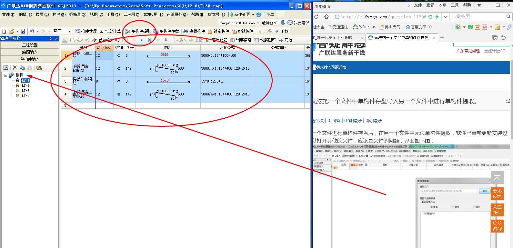Viewport: 513px width, 248px height.
Task: Click the 绘图输入 navigation button
Action: click(30, 52)
